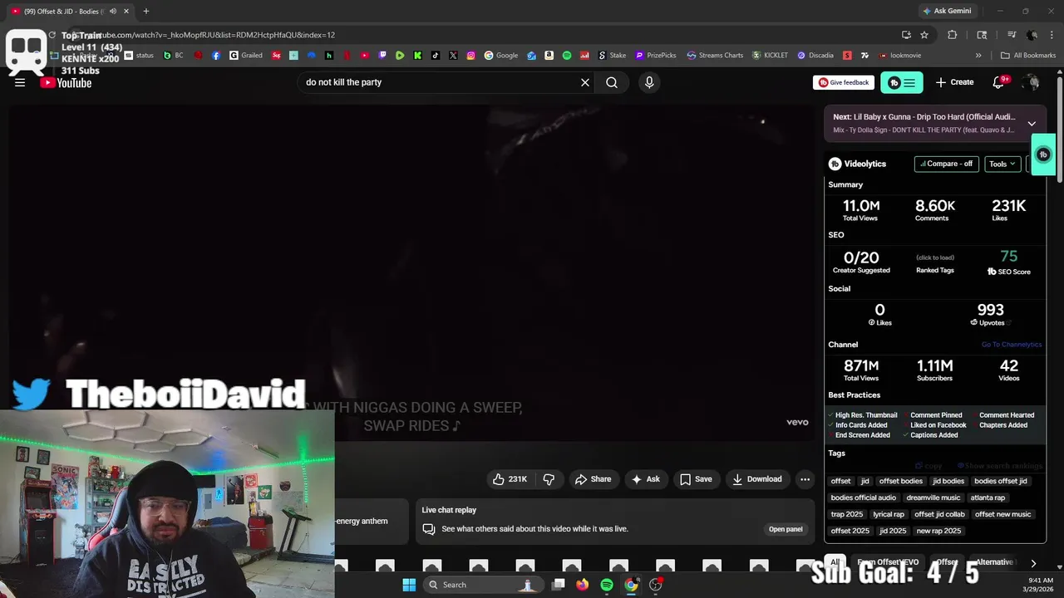The width and height of the screenshot is (1064, 598).
Task: Click Give feedback button
Action: click(x=844, y=82)
